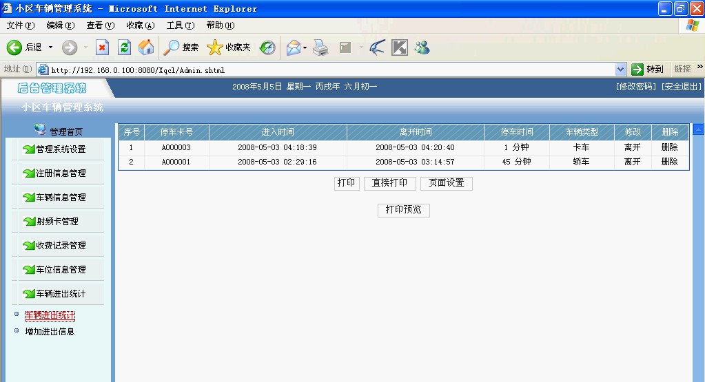Click the [安全退出] link
705x382 pixels.
[x=681, y=87]
